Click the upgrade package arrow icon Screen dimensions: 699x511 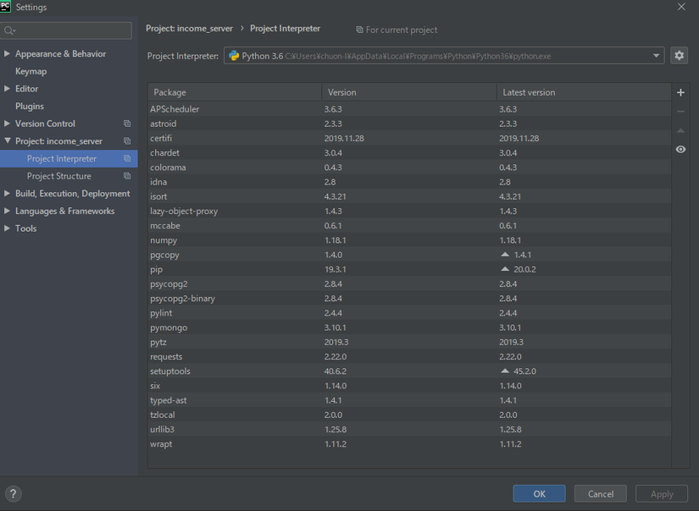tap(680, 130)
